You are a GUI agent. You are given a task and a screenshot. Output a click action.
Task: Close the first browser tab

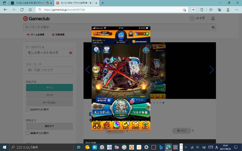pos(51,3)
